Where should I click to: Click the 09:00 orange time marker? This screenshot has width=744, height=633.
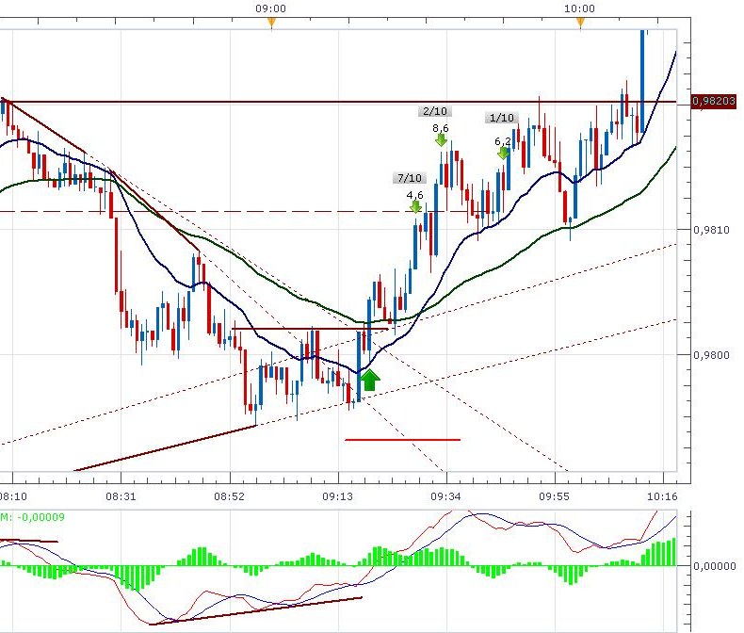(271, 23)
